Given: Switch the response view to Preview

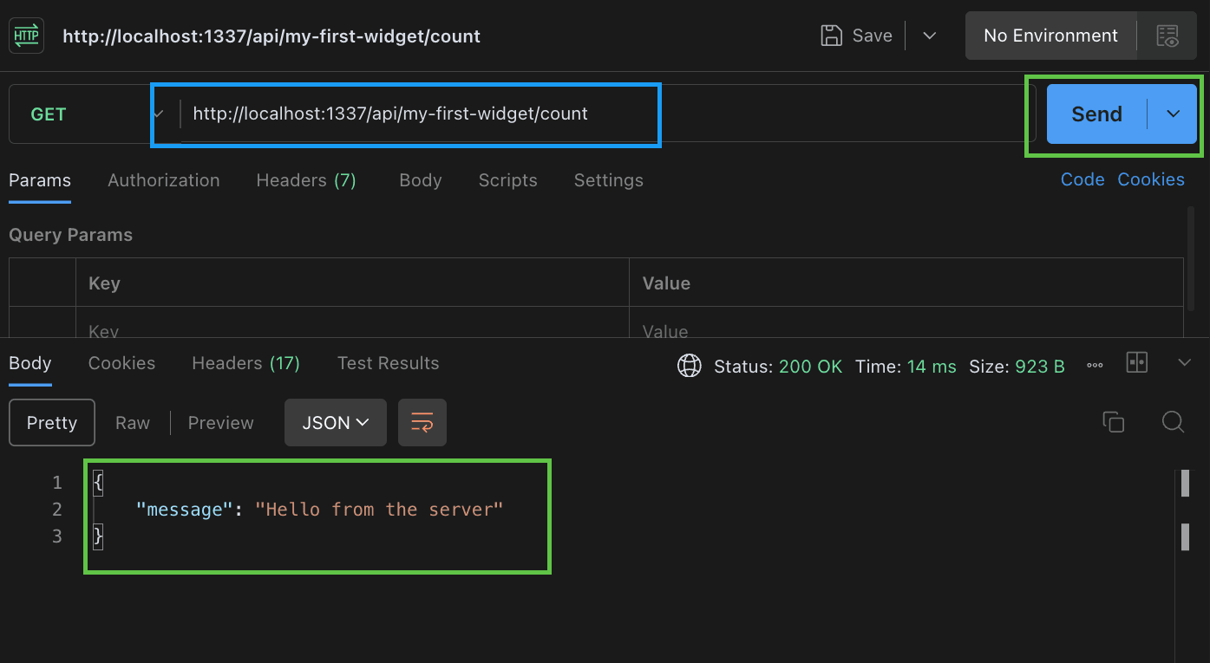Looking at the screenshot, I should click(220, 423).
